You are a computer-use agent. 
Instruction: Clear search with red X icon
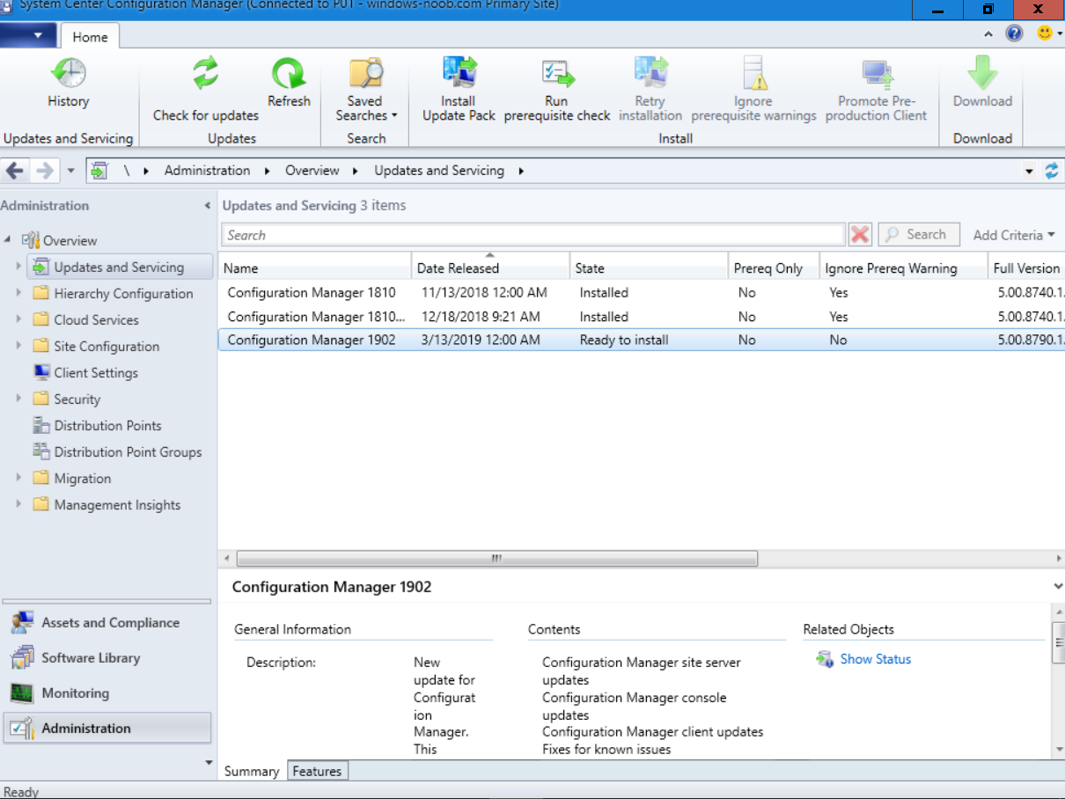[x=860, y=235]
